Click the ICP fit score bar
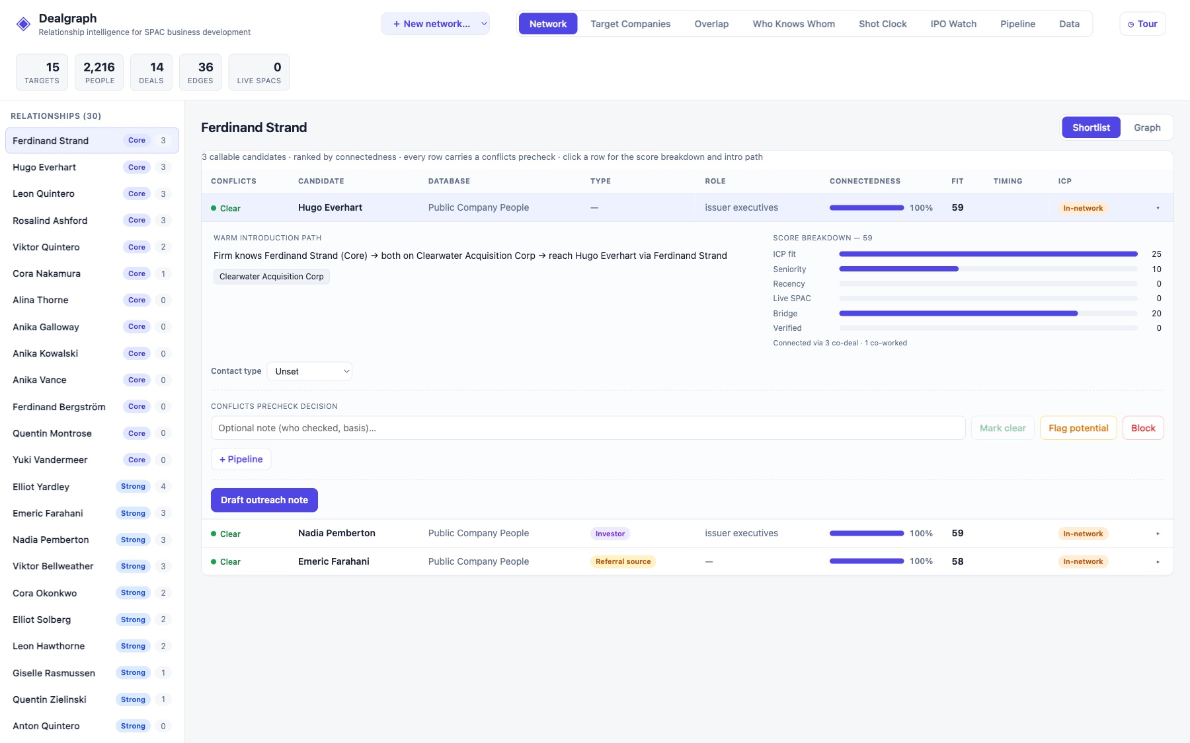 point(988,254)
